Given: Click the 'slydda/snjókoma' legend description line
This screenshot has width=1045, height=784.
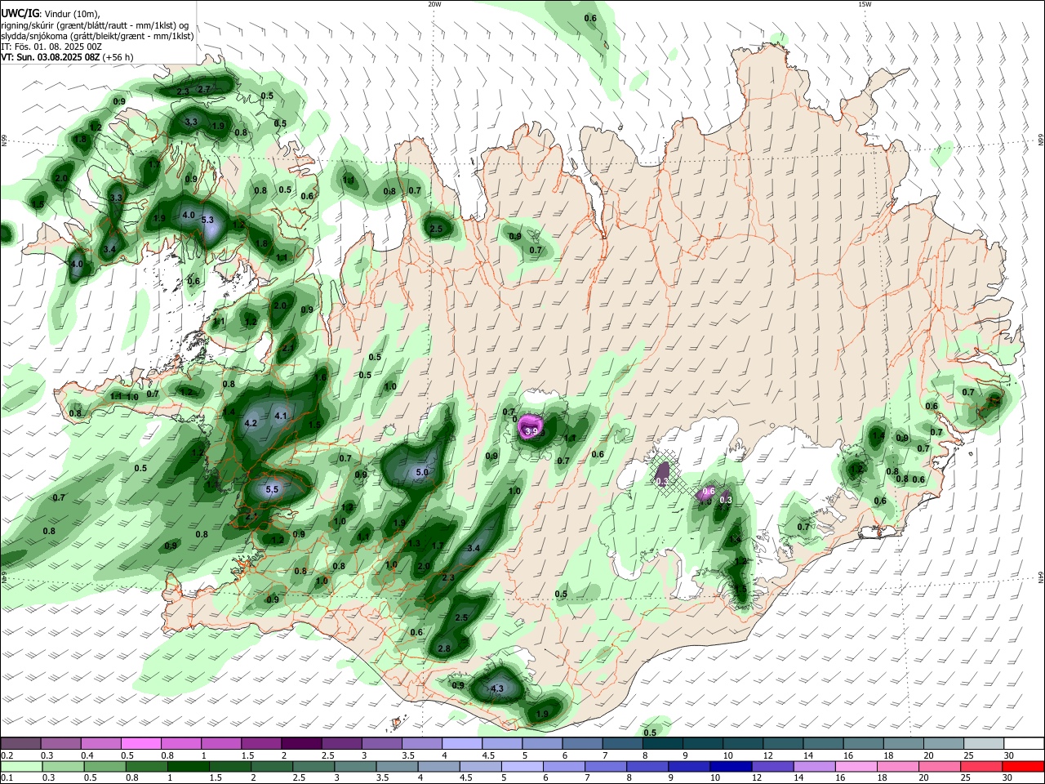Looking at the screenshot, I should pyautogui.click(x=97, y=36).
